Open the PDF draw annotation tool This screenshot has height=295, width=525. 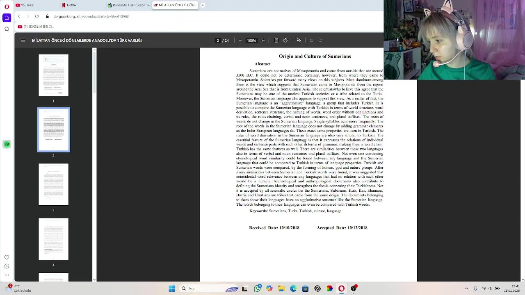pos(299,40)
